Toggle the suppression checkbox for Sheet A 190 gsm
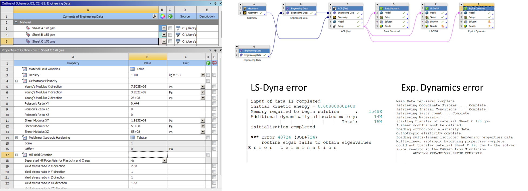Viewport: 528px width, 191px height. (170, 28)
